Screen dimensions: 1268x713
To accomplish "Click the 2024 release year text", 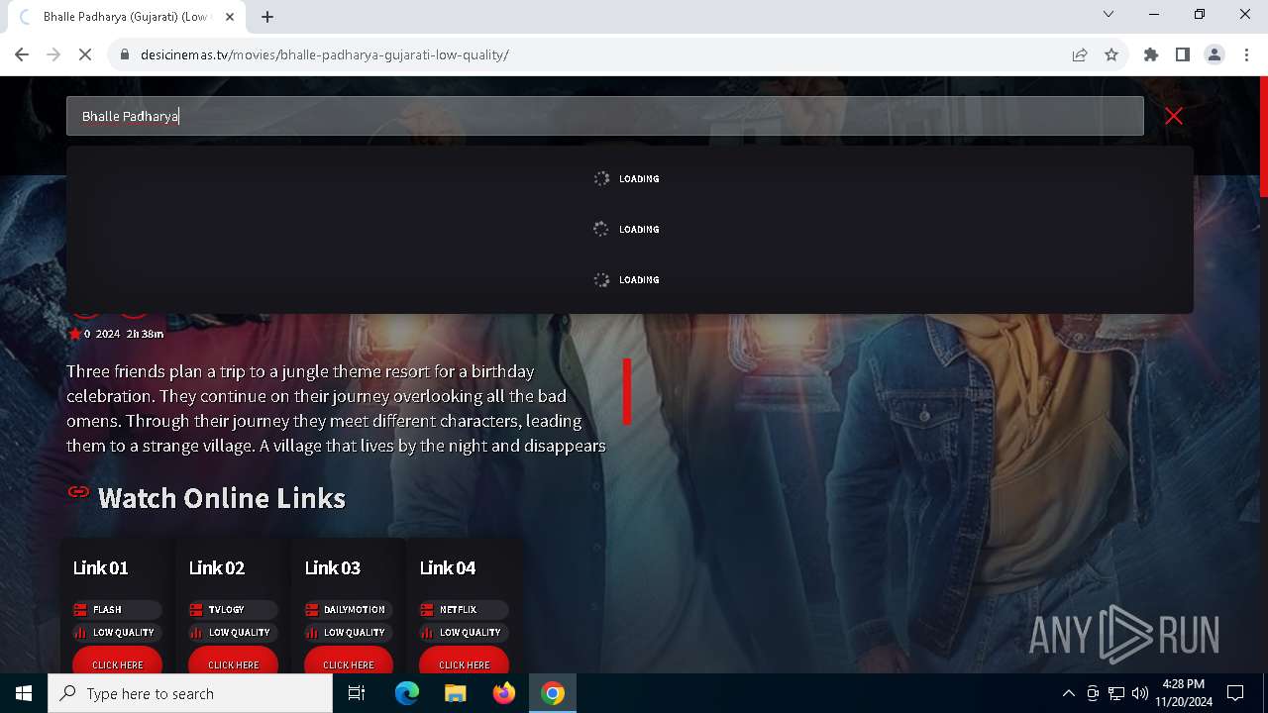I will point(108,334).
